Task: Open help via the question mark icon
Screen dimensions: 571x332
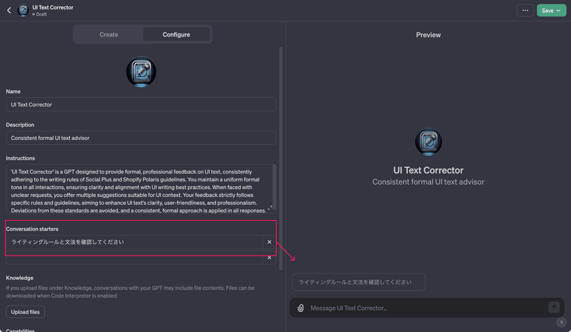Action: pos(561,323)
